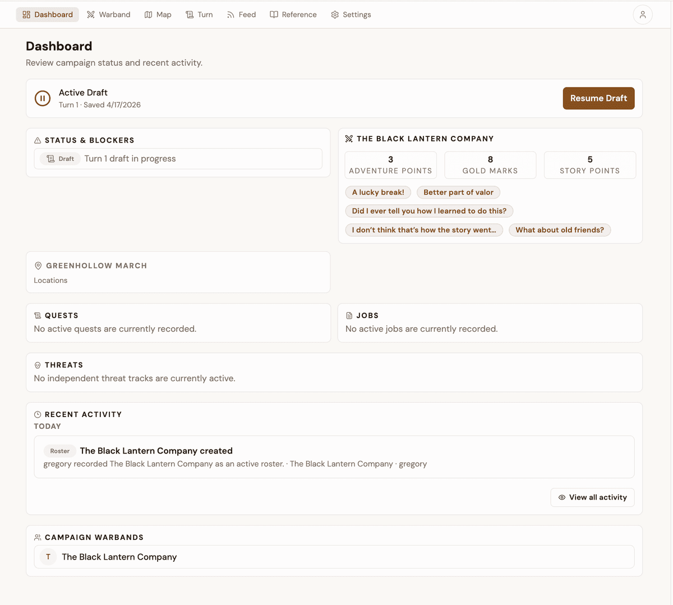Click the clock icon beside Recent Activity
This screenshot has width=673, height=605.
[x=38, y=414]
